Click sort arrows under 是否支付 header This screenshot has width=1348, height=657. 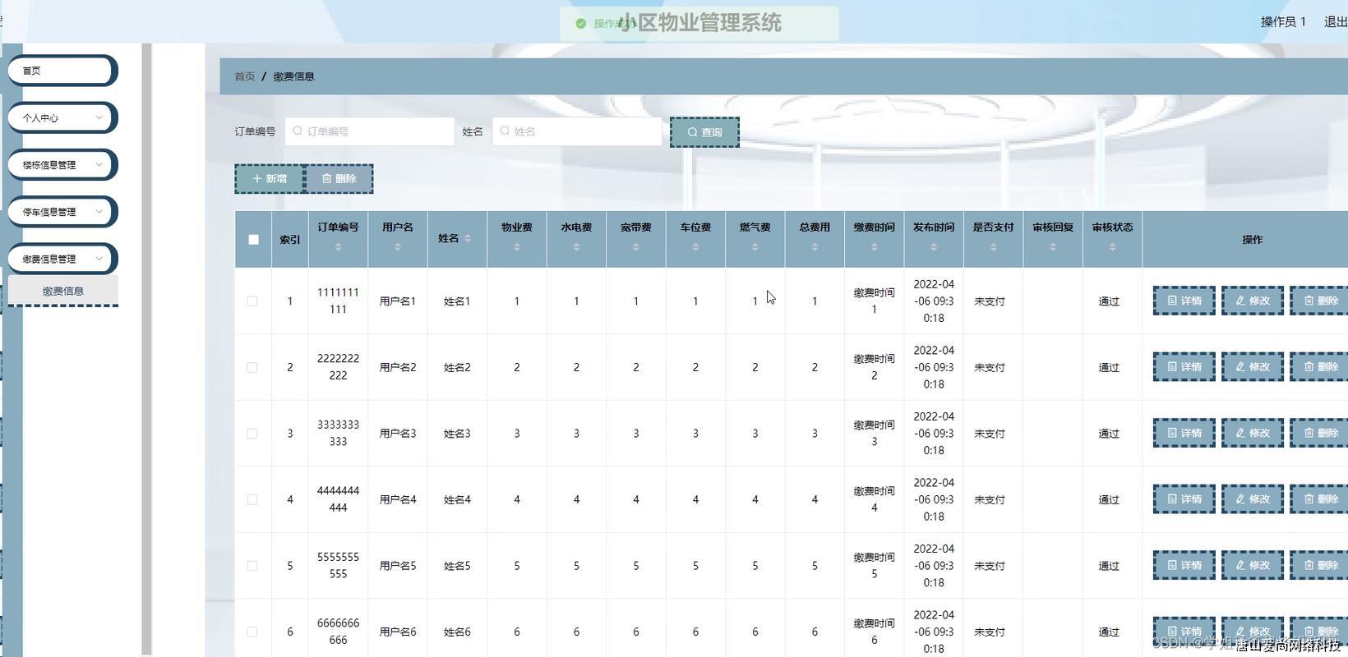pyautogui.click(x=993, y=247)
